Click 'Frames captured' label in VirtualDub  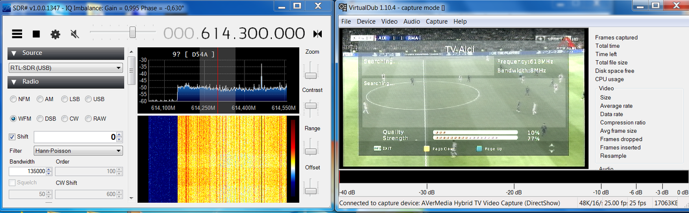[x=616, y=38]
